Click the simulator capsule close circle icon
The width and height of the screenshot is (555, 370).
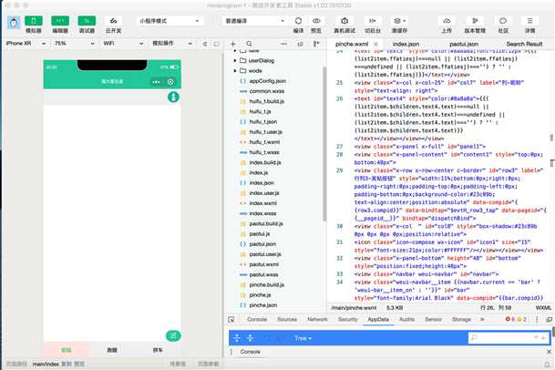tap(170, 82)
